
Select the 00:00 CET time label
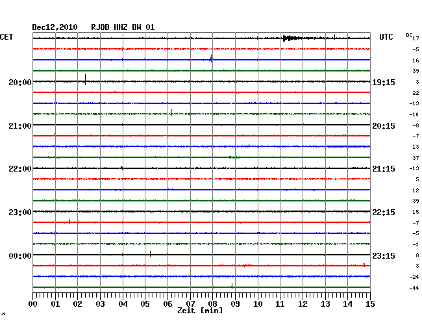pos(20,255)
